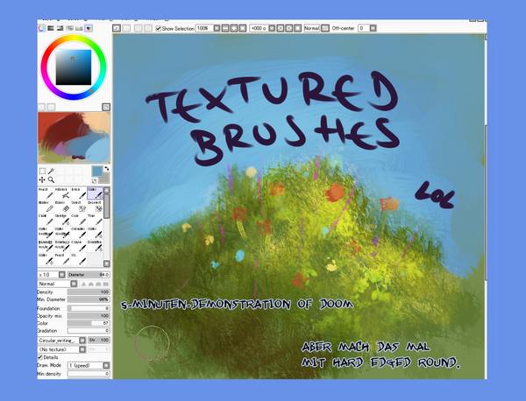The width and height of the screenshot is (526, 401).
Task: Select the AirBrush tool
Action: pyautogui.click(x=62, y=193)
